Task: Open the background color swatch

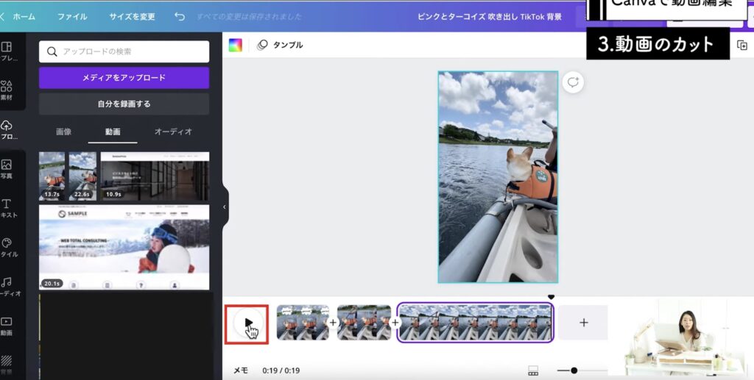Action: pos(235,45)
